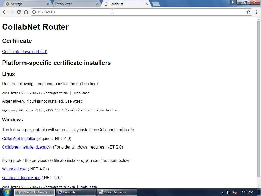The width and height of the screenshot is (261, 196).
Task: Open the network status tray icon
Action: pos(229,192)
